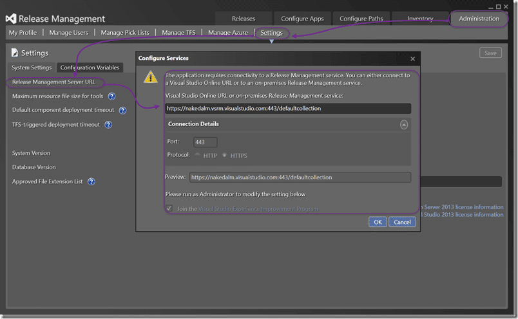Open the Administration tab
The height and width of the screenshot is (319, 518).
(x=479, y=19)
